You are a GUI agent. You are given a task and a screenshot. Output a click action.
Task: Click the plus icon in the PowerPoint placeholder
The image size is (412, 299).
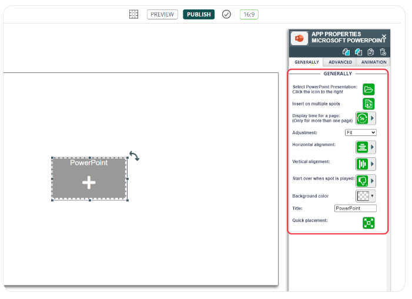[89, 182]
